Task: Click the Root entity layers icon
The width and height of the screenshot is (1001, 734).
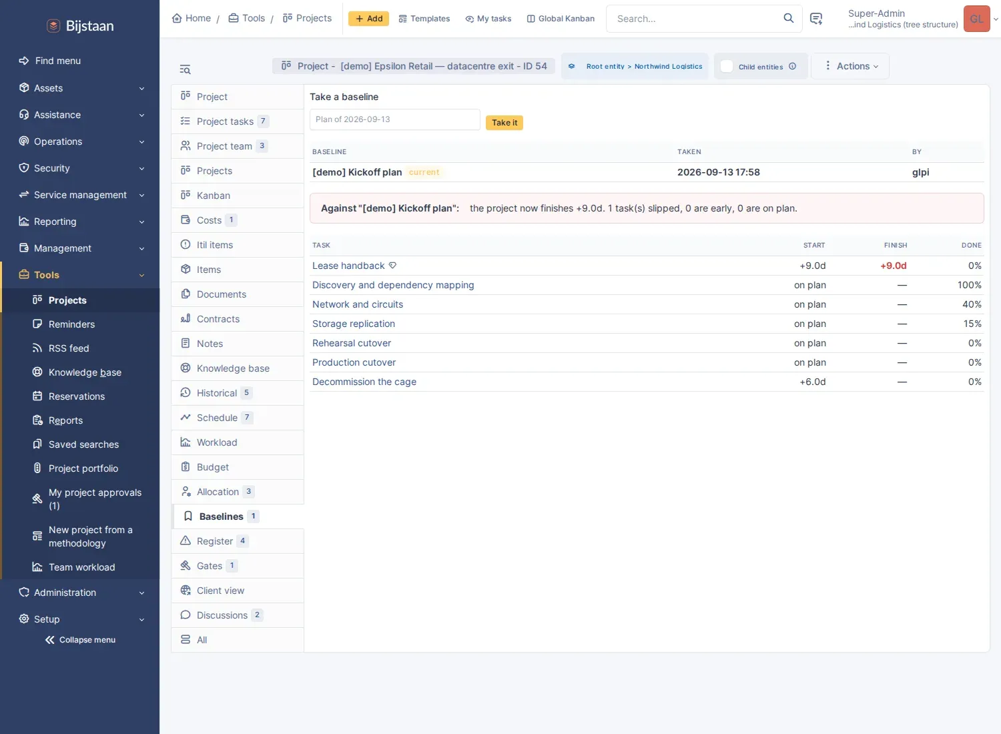Action: click(571, 66)
